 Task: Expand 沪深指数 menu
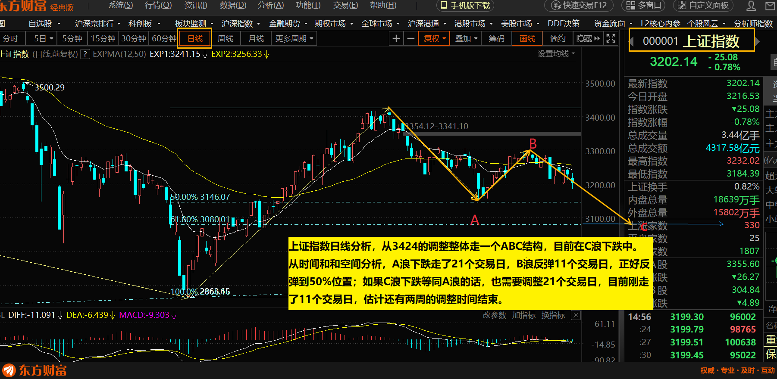click(x=241, y=24)
